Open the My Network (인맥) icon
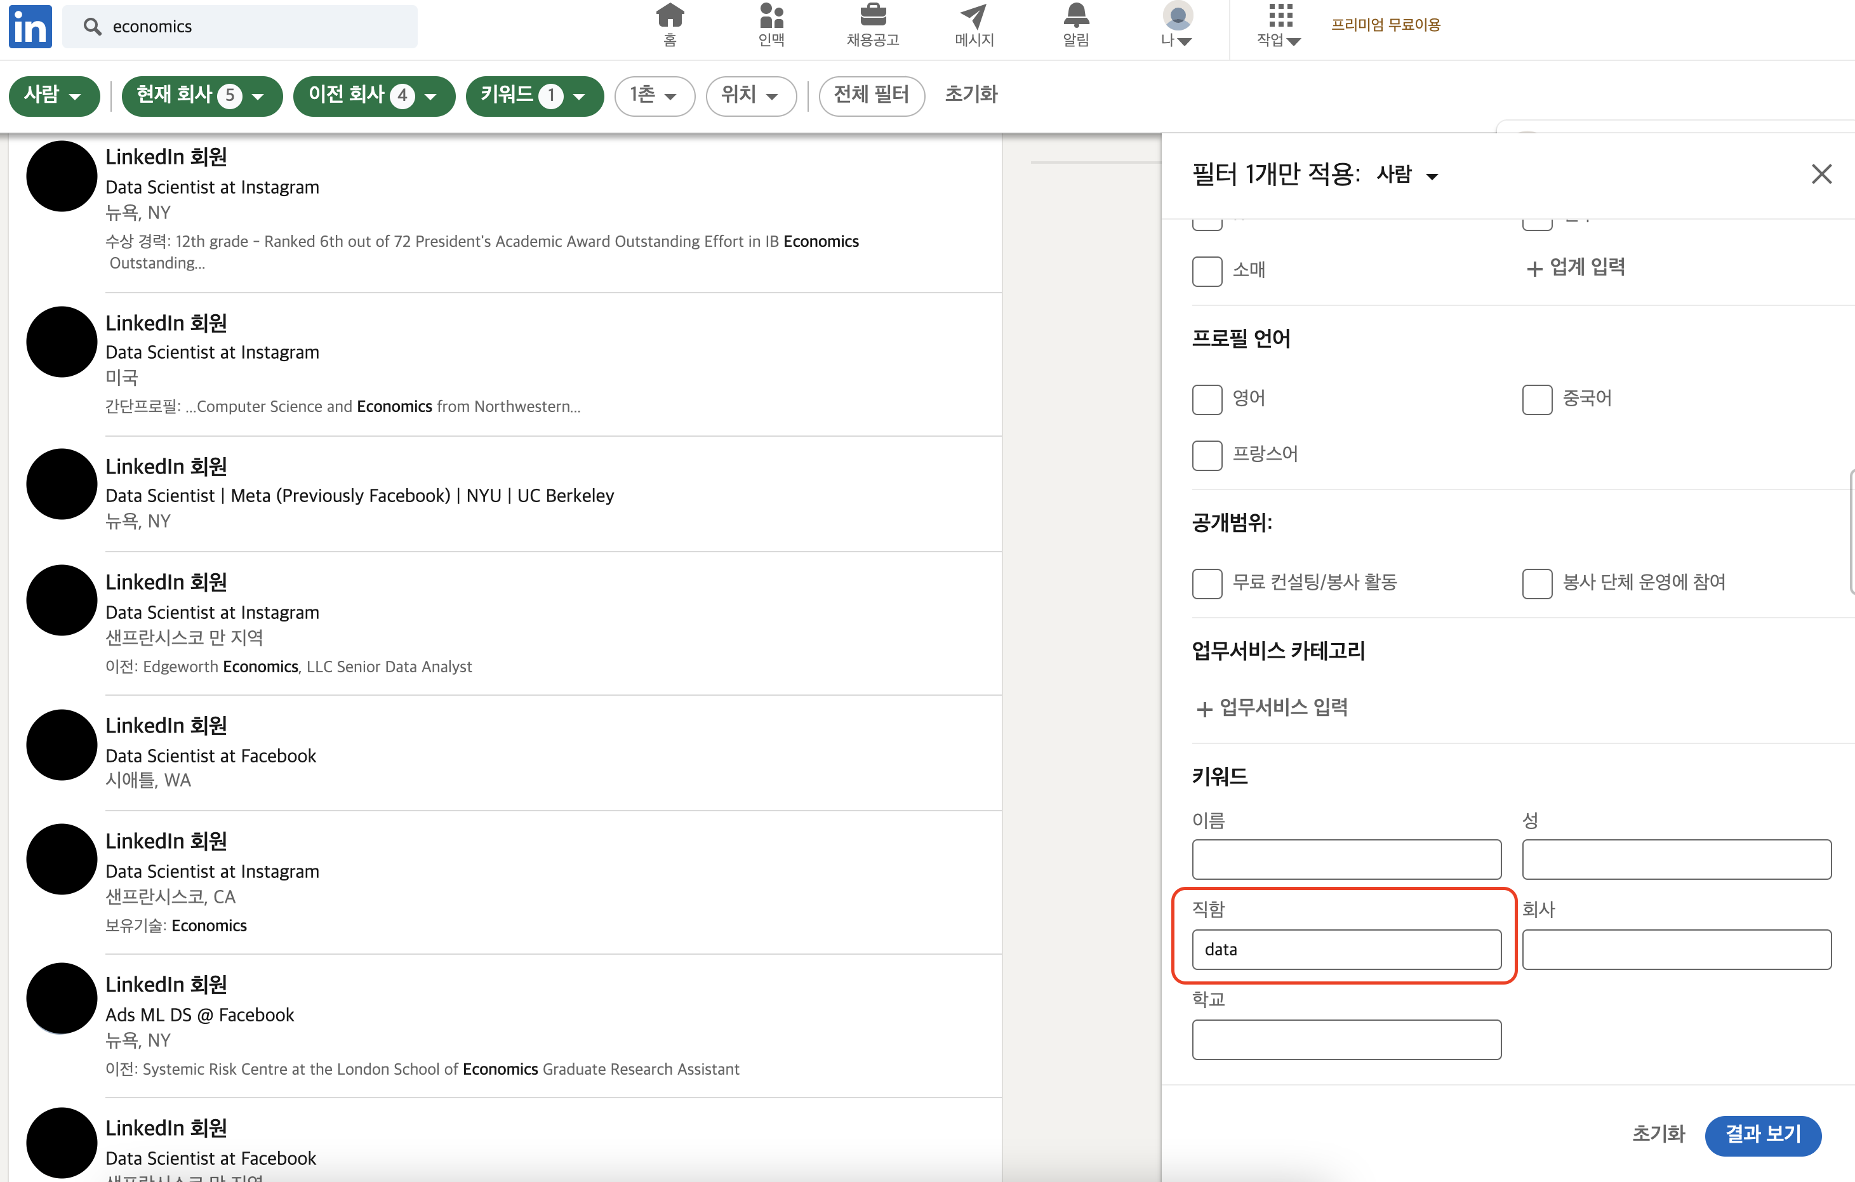 (x=771, y=15)
